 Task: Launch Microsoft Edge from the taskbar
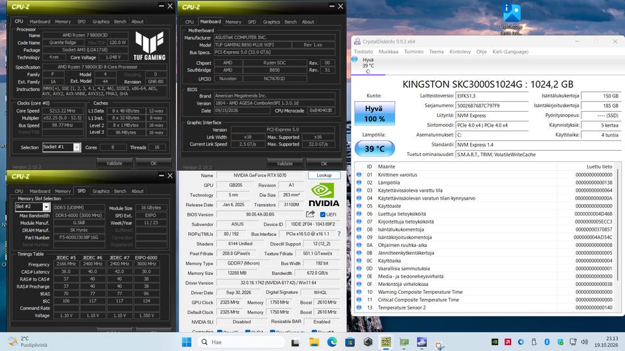tap(331, 342)
